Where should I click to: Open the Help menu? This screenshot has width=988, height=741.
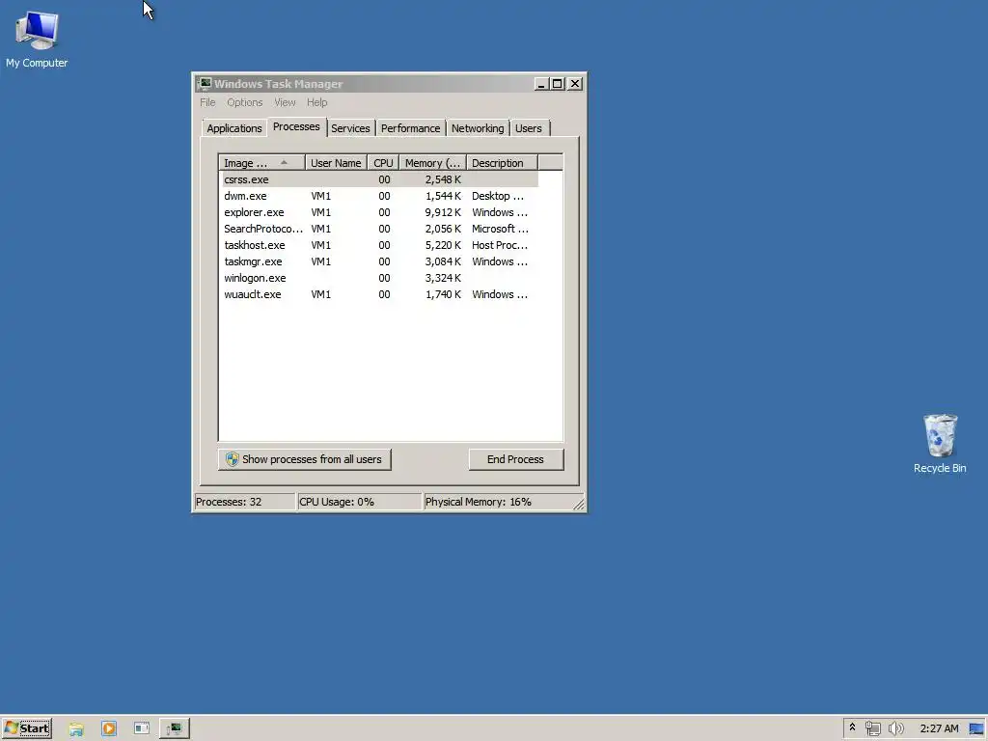point(316,102)
